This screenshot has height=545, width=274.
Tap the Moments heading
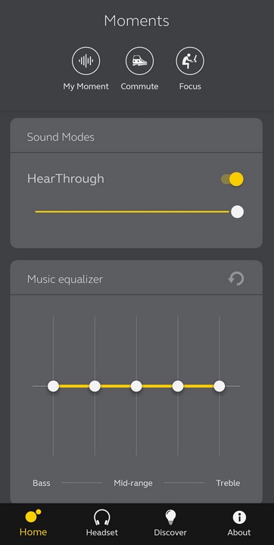tap(137, 21)
